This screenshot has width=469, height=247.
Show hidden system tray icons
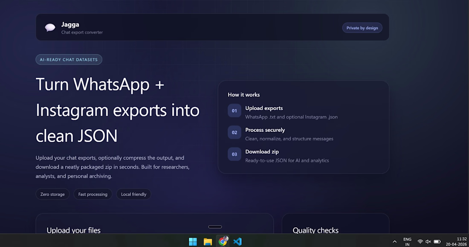click(x=394, y=241)
